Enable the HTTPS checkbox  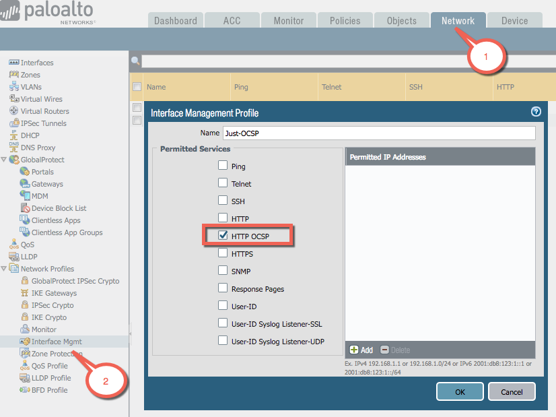[223, 253]
